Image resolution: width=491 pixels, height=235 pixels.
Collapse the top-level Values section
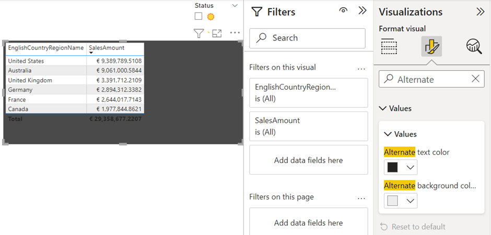point(383,108)
